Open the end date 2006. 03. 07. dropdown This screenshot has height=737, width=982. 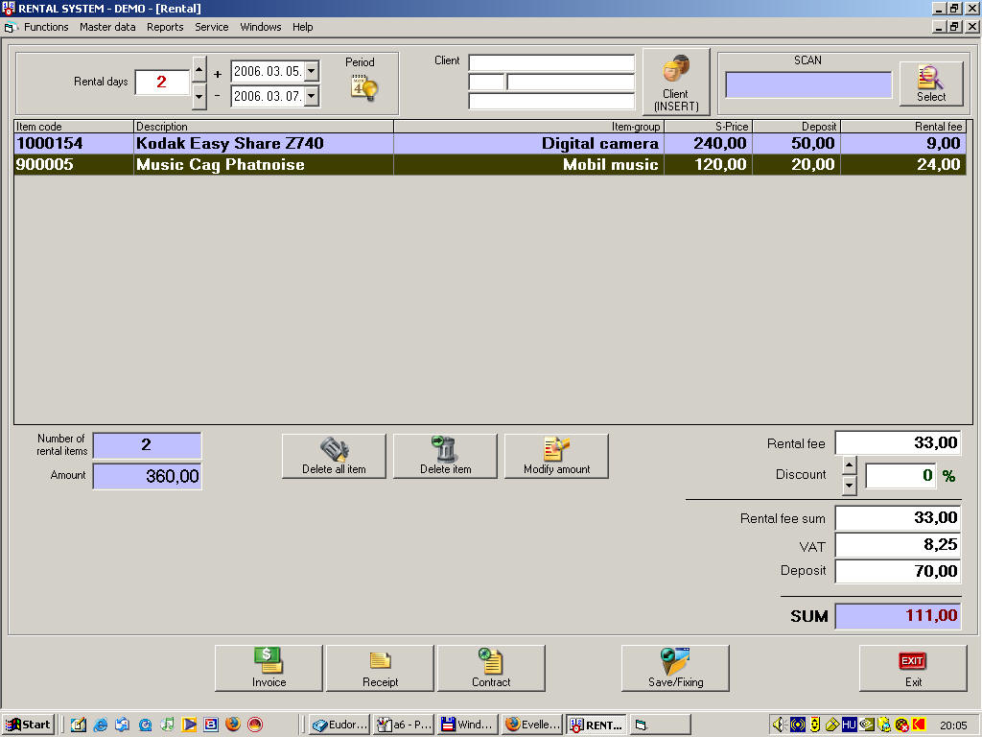(x=312, y=96)
